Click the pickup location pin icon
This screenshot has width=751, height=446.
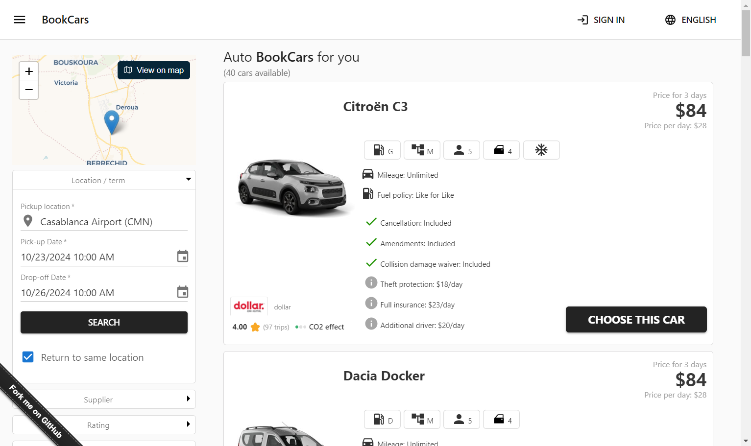coord(28,221)
